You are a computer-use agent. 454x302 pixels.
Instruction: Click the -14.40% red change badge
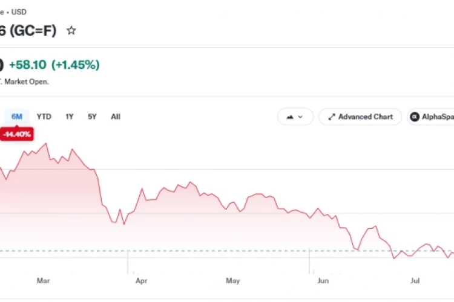point(17,134)
